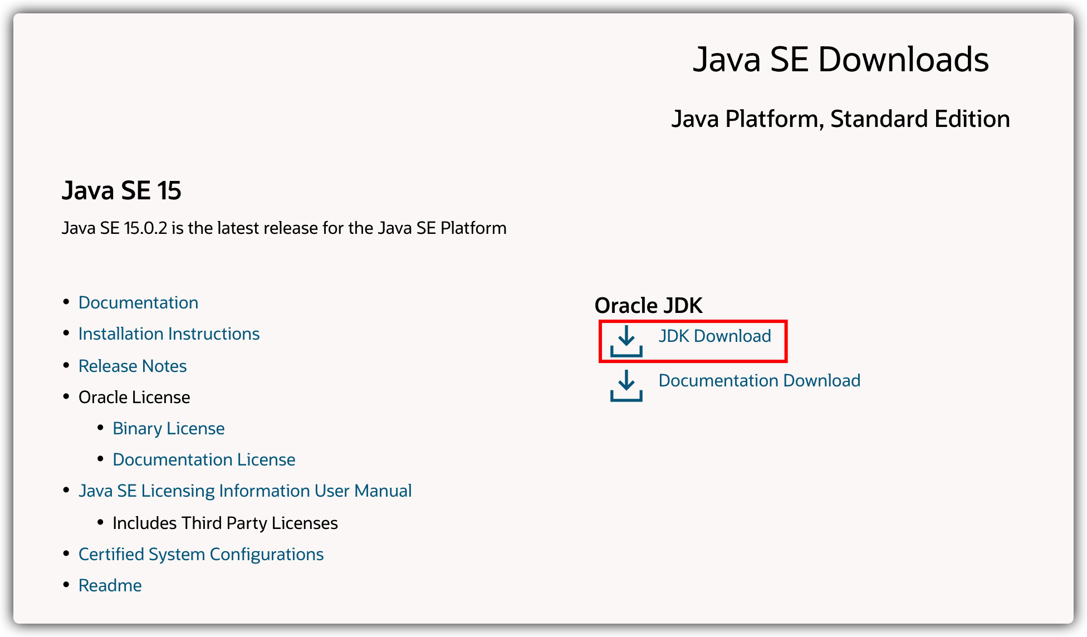Open the Documentation License link

[204, 459]
